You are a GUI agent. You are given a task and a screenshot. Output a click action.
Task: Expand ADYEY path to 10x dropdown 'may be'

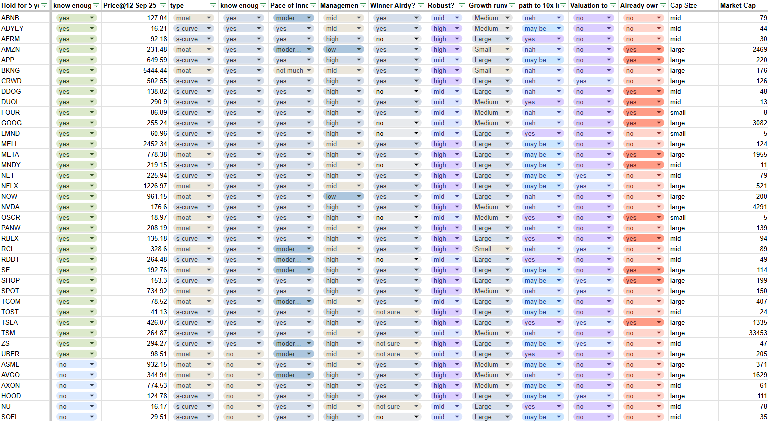click(x=559, y=28)
